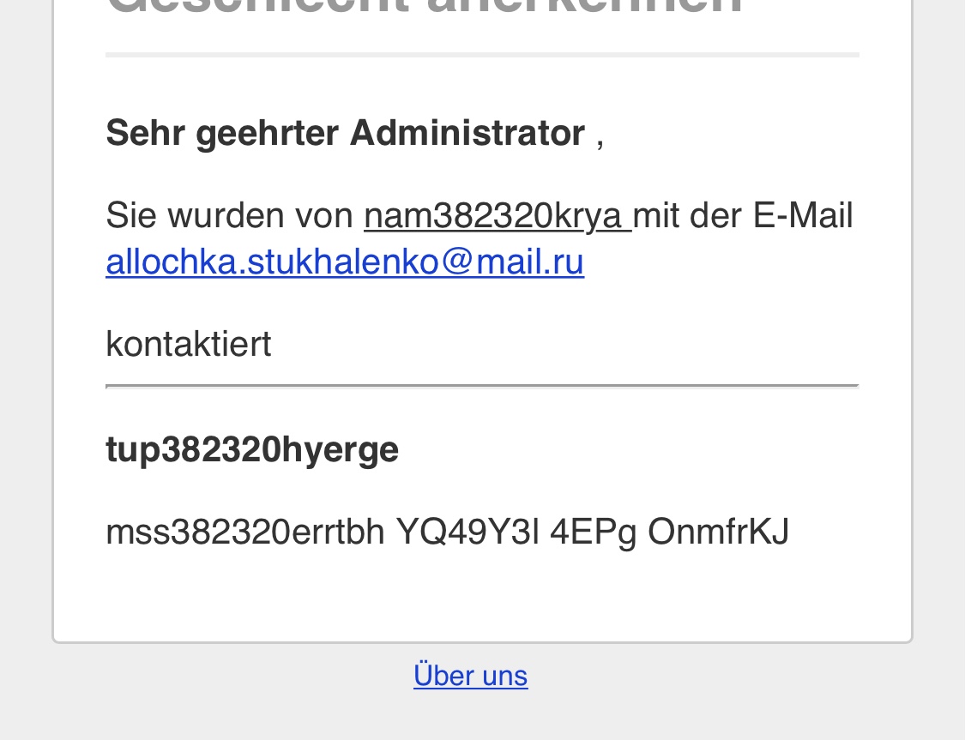
Task: Click the cut-off gray heading at top
Action: point(424,9)
